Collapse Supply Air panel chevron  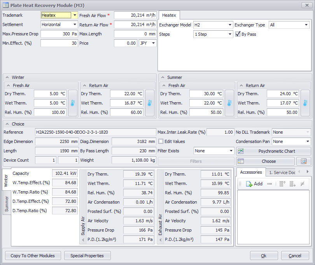coord(83,240)
